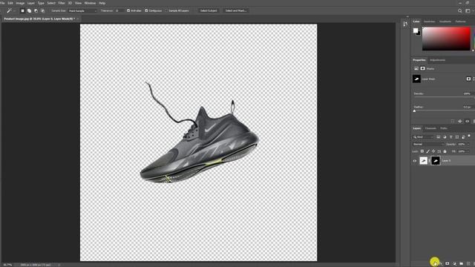Select the Intersect with selection mode icon
475x267 pixels.
click(42, 10)
